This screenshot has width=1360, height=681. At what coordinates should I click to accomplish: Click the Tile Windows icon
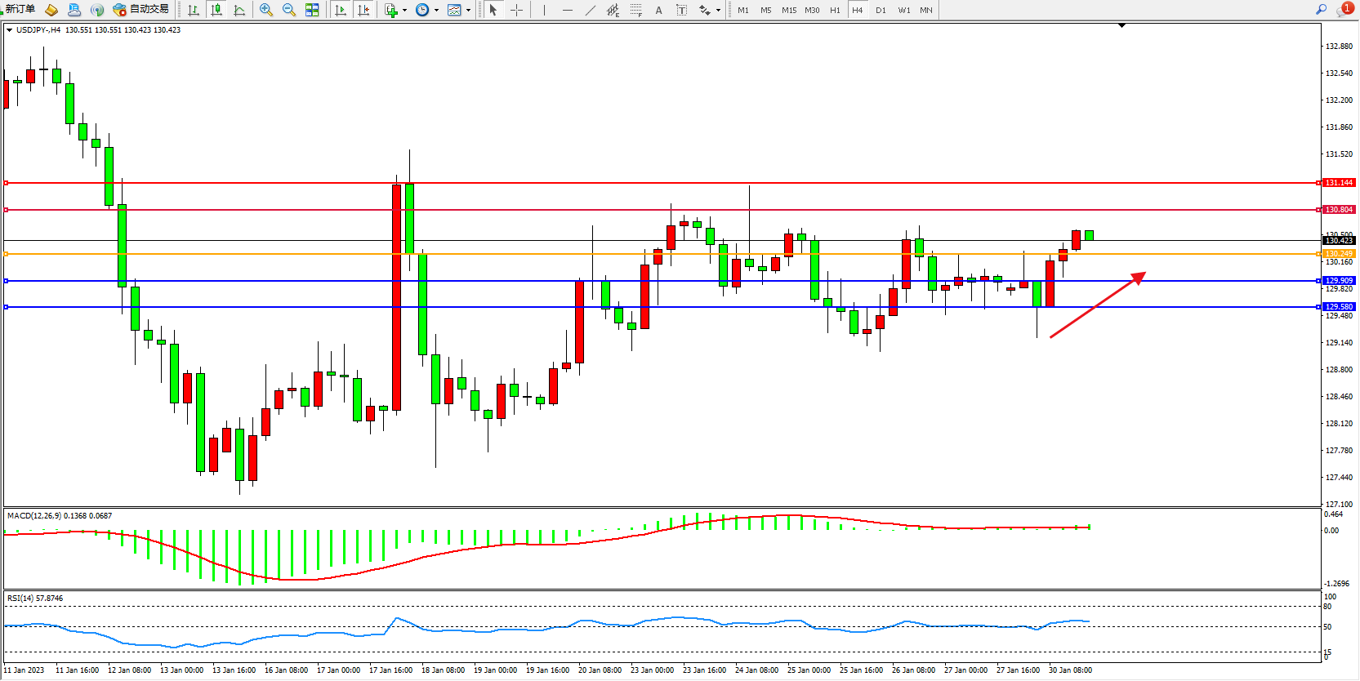pos(312,10)
